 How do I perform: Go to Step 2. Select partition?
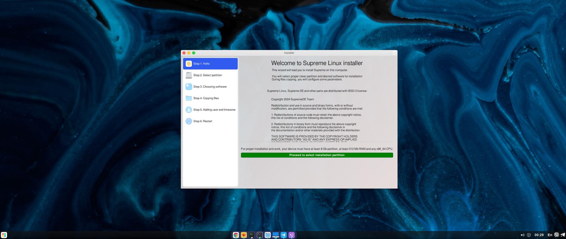click(x=208, y=75)
